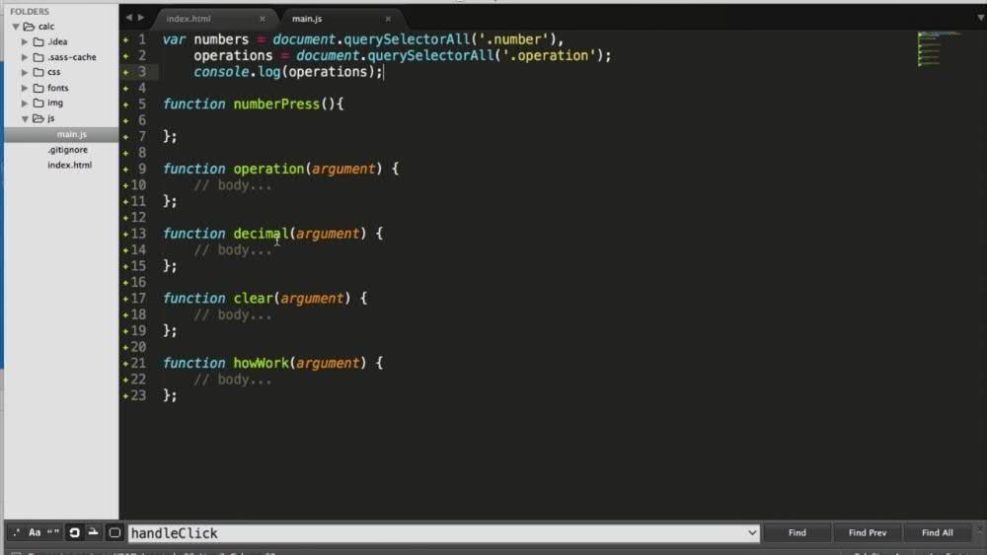Click the .idea folder icon

coord(38,41)
